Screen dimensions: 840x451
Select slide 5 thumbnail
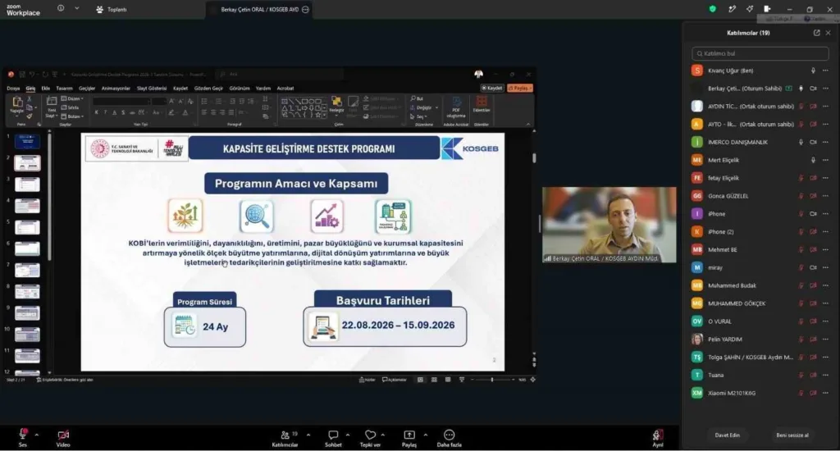(x=27, y=227)
